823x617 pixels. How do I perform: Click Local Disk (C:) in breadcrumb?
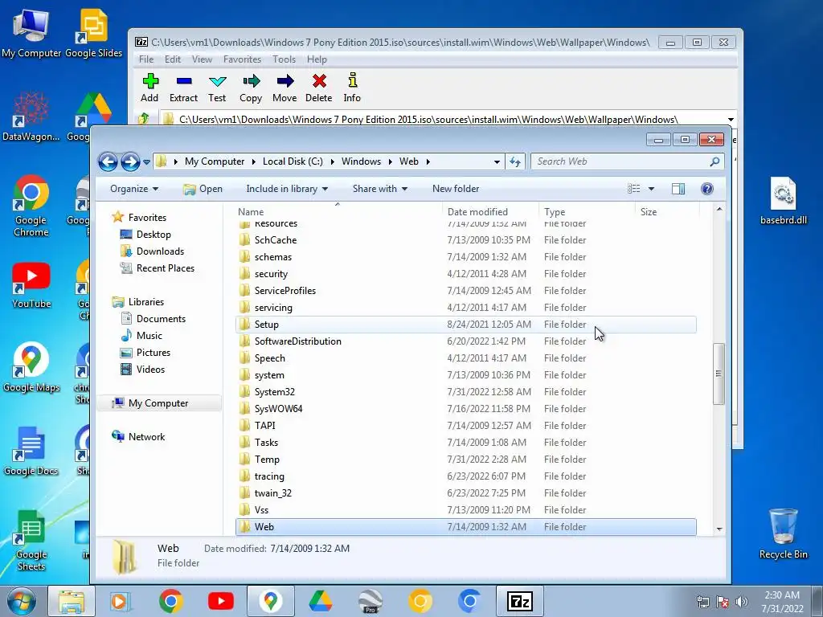click(x=293, y=161)
